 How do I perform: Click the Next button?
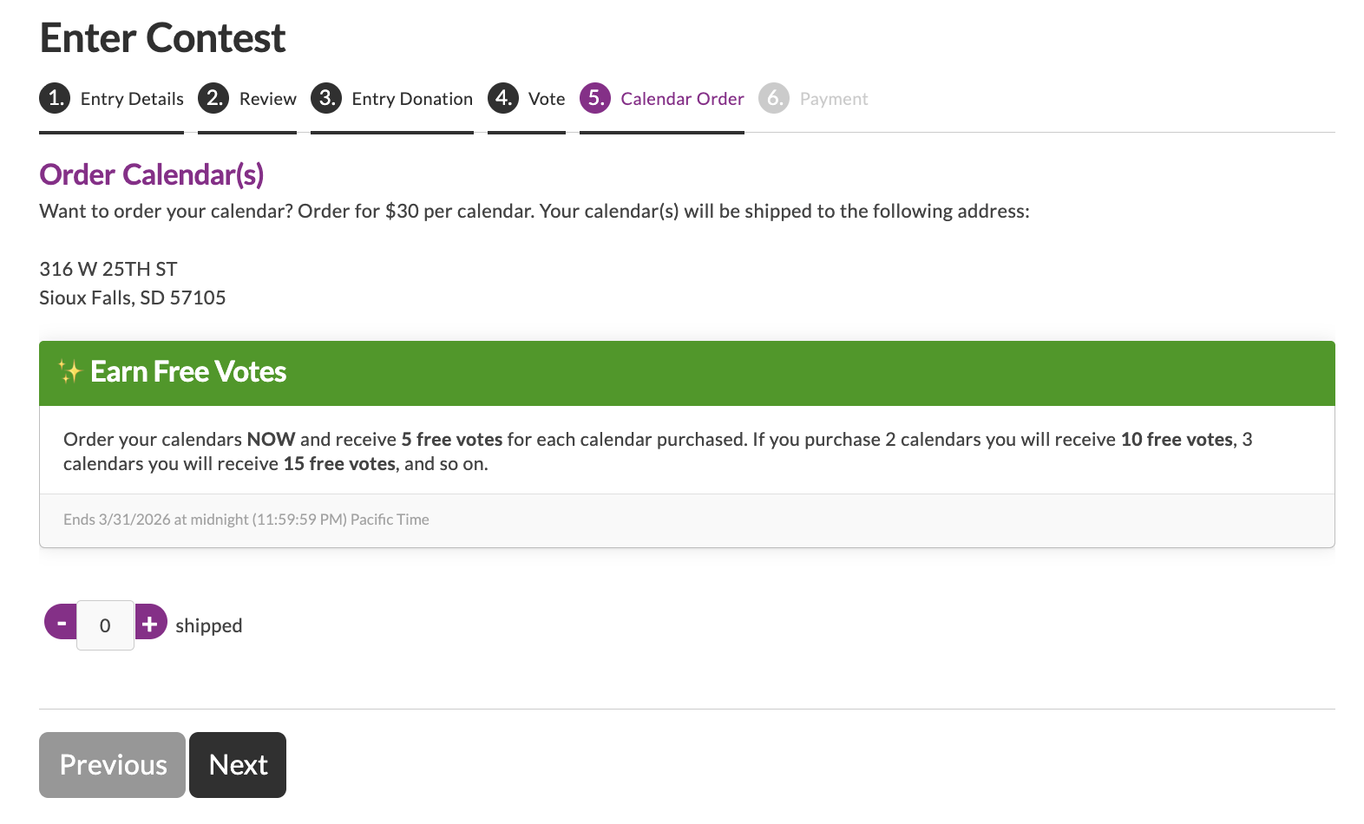238,765
